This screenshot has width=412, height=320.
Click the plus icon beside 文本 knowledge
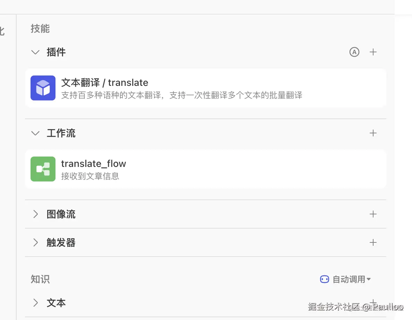[373, 303]
